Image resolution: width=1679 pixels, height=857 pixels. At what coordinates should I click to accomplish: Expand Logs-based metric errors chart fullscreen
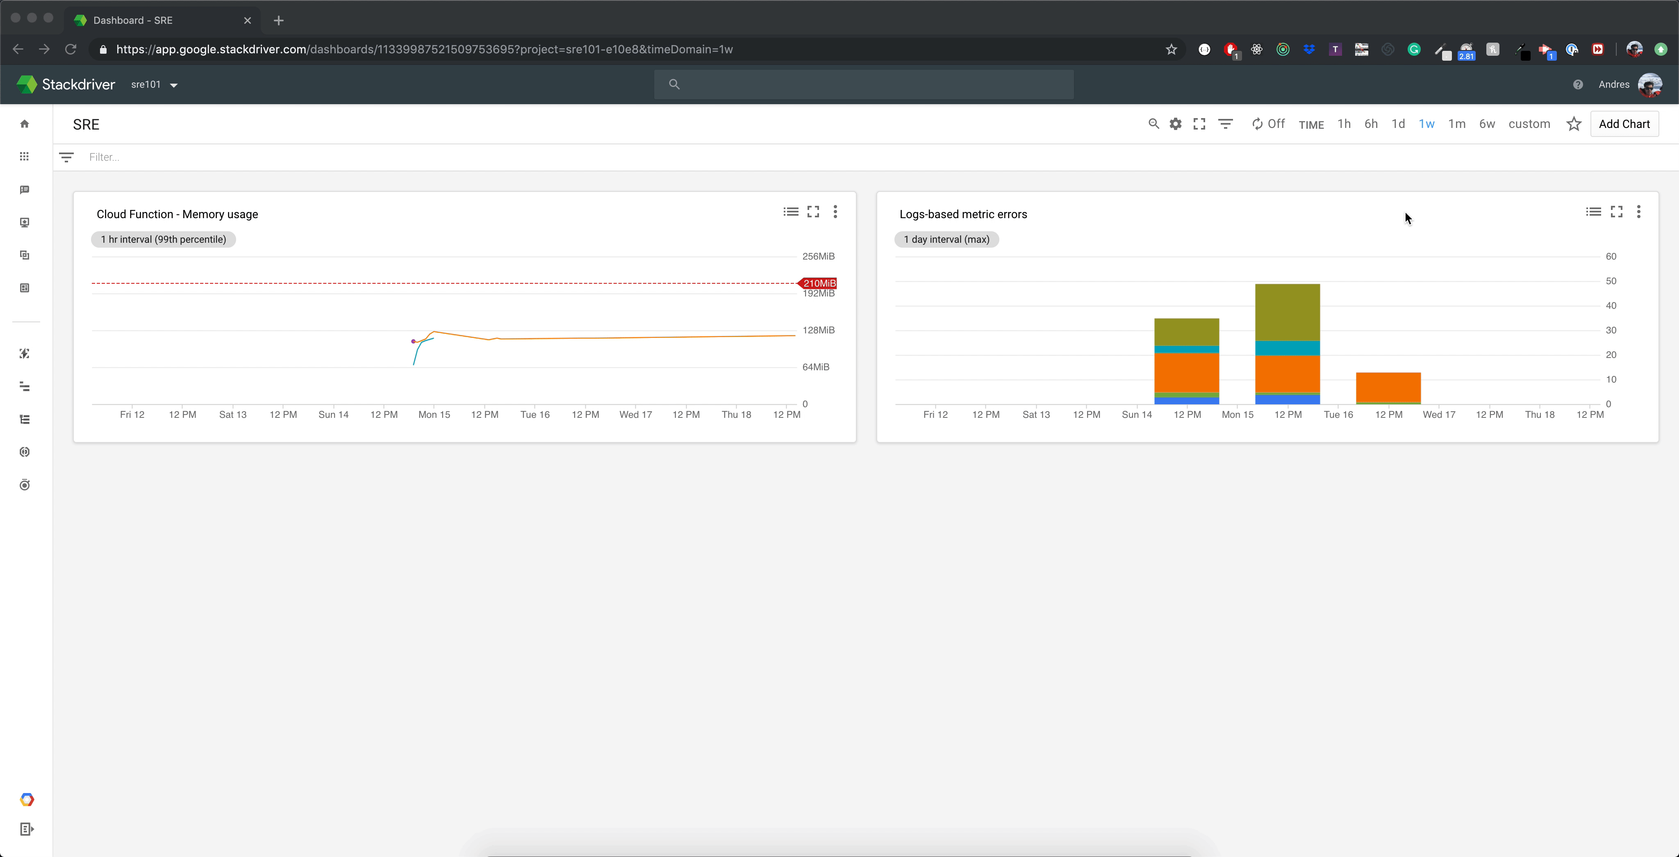[x=1616, y=212]
